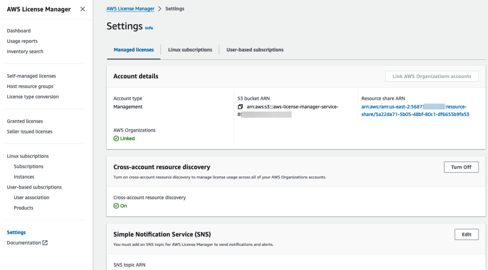Open Instances in the sidebar
The width and height of the screenshot is (488, 270).
24,177
